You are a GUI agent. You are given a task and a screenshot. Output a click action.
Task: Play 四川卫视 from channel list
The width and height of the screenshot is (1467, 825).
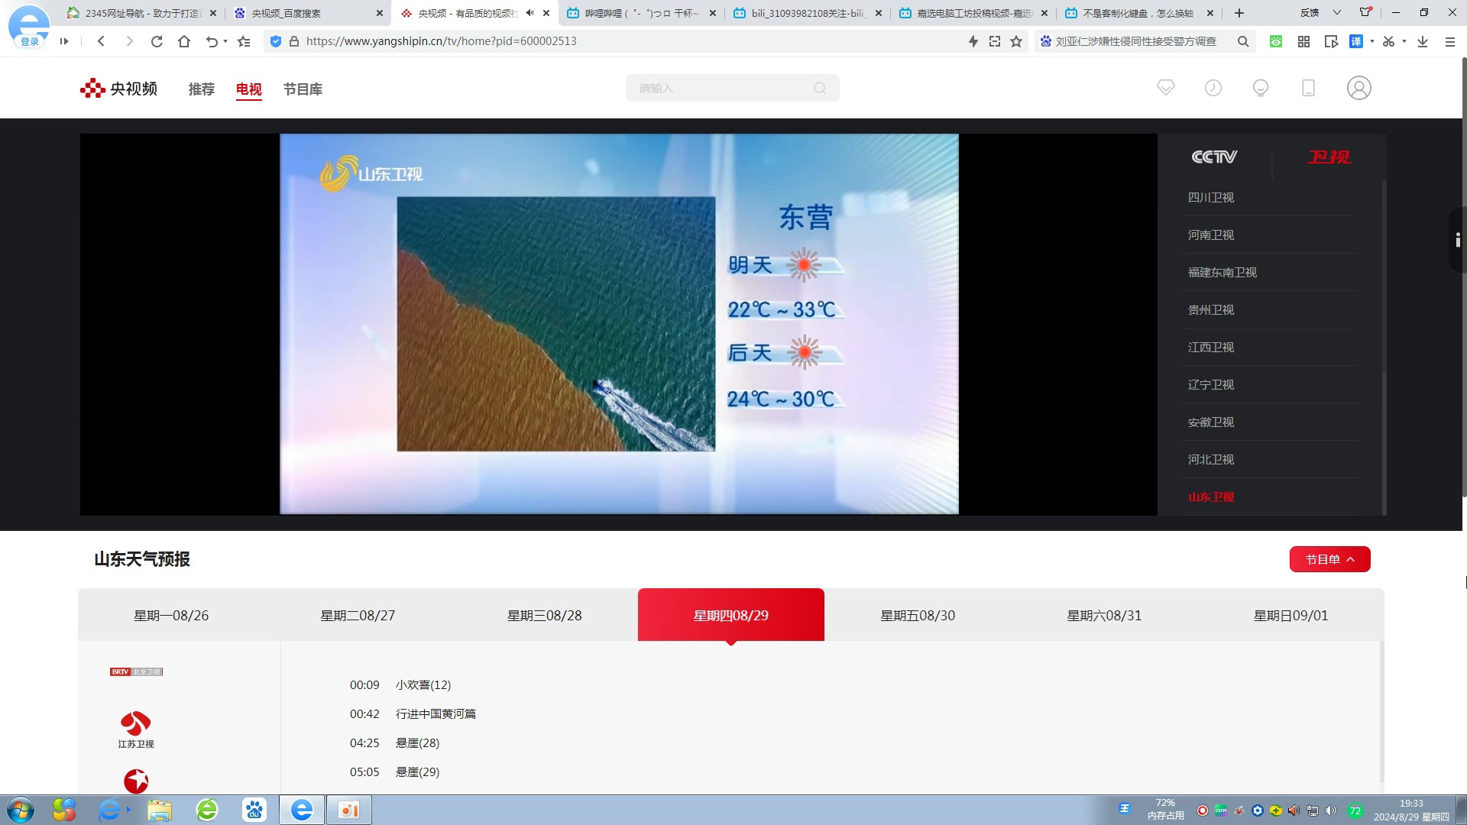click(x=1211, y=197)
